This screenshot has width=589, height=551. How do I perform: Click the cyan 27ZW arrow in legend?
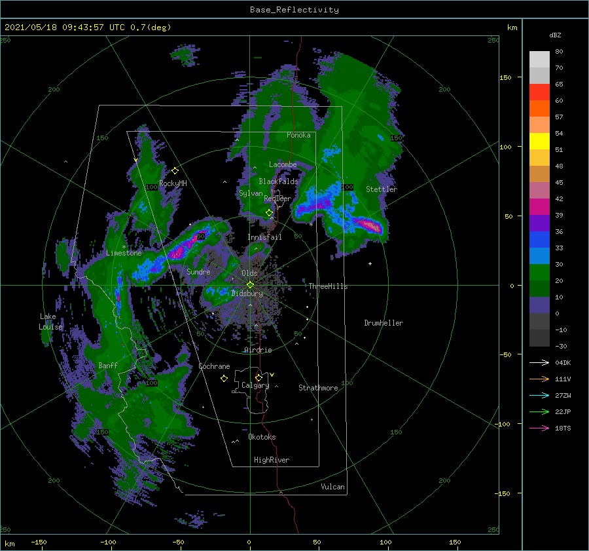(539, 395)
